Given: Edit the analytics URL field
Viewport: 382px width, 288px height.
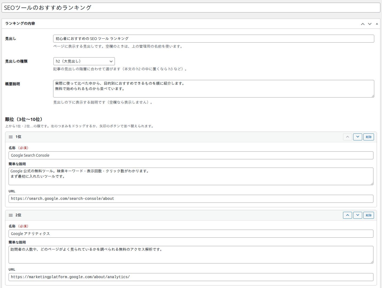Looking at the screenshot, I should coord(191,277).
